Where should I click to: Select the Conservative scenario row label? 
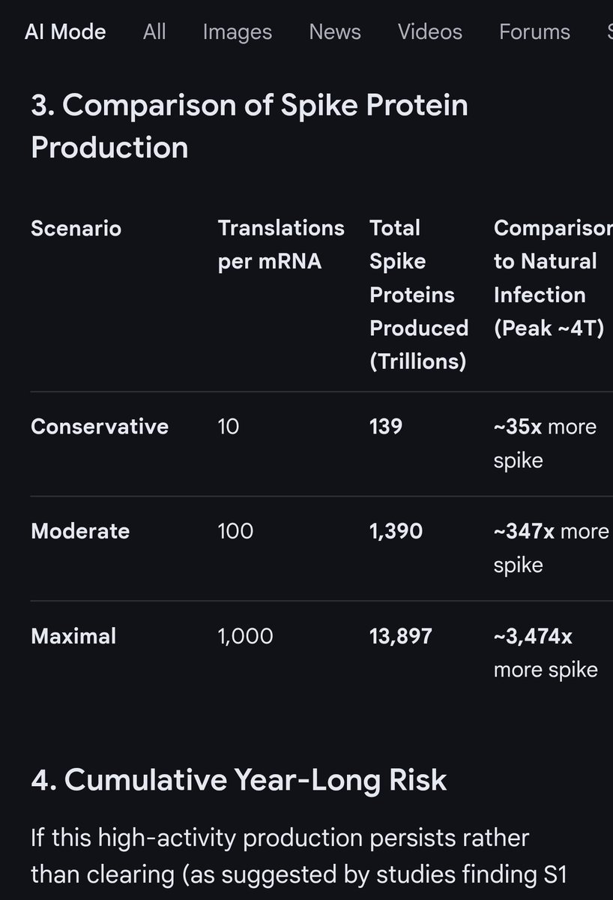(x=100, y=427)
